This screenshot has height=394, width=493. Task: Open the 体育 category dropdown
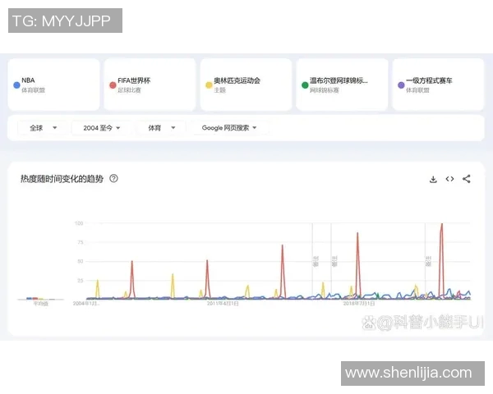point(162,128)
